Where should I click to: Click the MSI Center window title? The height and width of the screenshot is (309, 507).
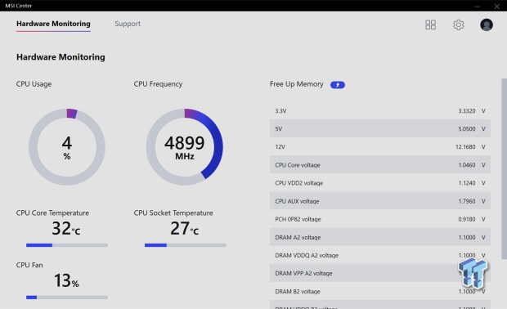point(19,6)
